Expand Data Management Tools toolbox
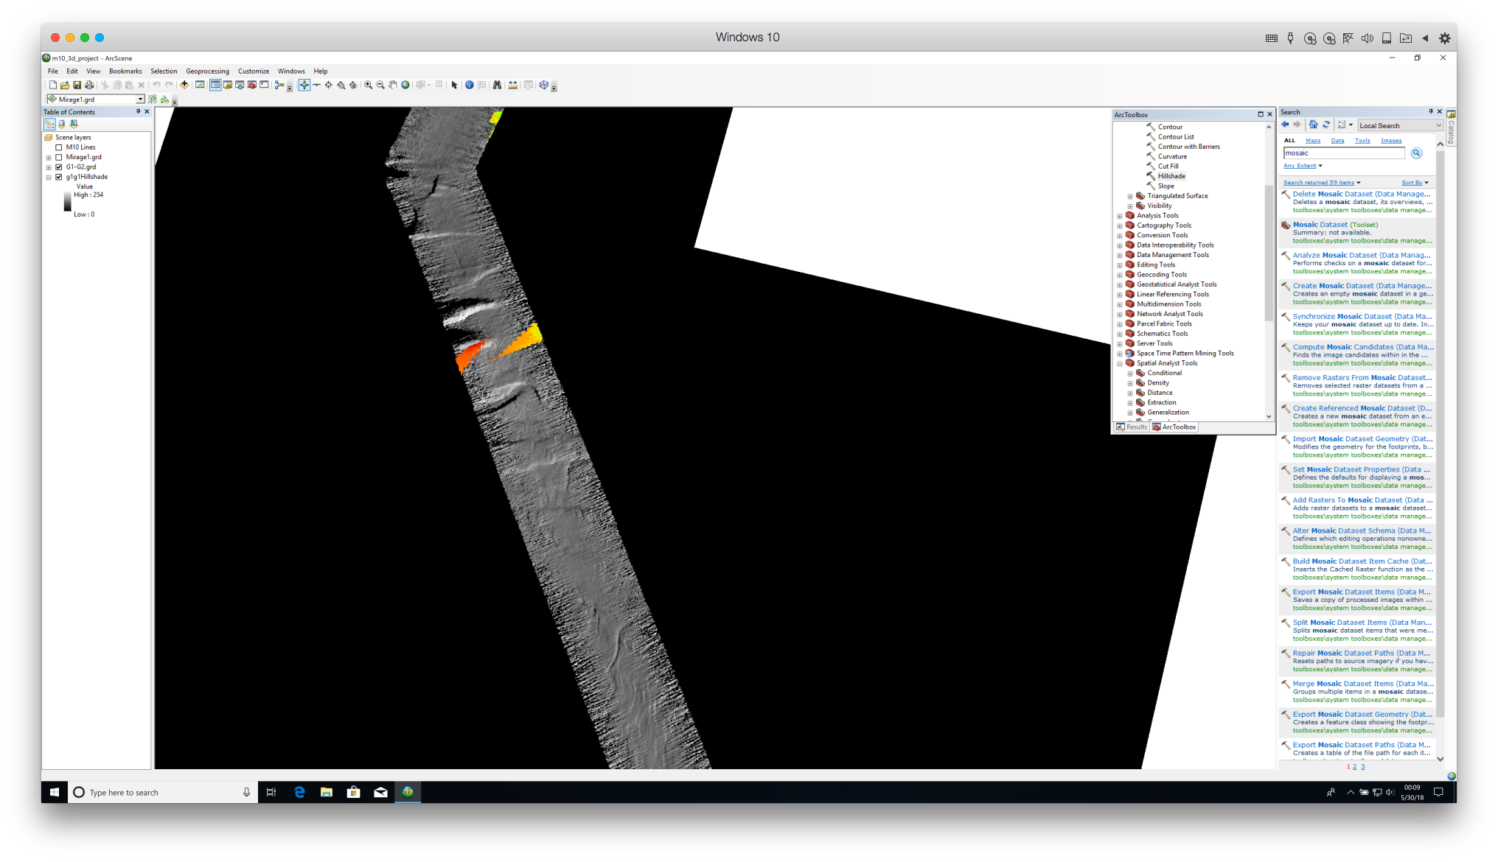Viewport: 1498px width, 862px height. point(1120,255)
